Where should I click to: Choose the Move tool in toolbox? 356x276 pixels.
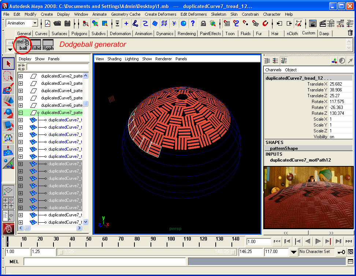coord(8,101)
